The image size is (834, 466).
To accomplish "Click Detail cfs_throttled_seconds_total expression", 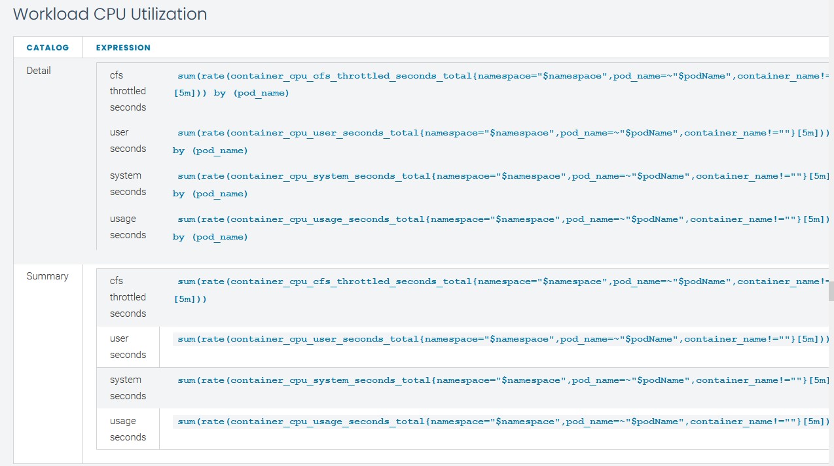I will tap(502, 84).
